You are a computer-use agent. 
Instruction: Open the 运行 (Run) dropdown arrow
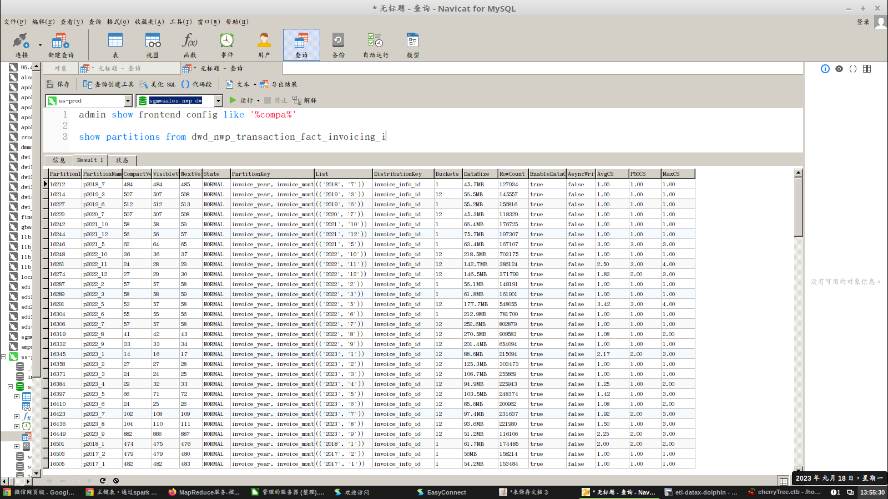[x=258, y=101]
